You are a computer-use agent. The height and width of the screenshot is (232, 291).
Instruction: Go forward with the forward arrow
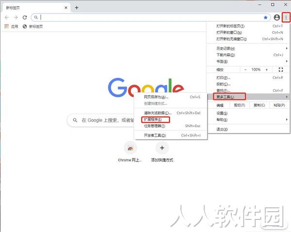point(16,17)
